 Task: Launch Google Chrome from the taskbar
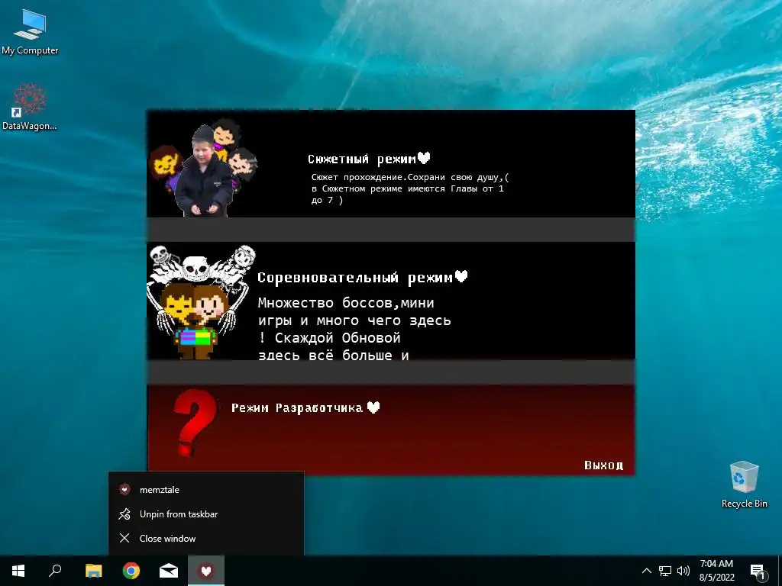coord(131,571)
